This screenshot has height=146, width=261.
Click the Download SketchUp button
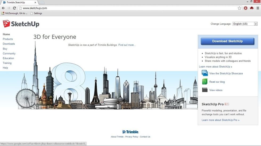pyautogui.click(x=227, y=41)
